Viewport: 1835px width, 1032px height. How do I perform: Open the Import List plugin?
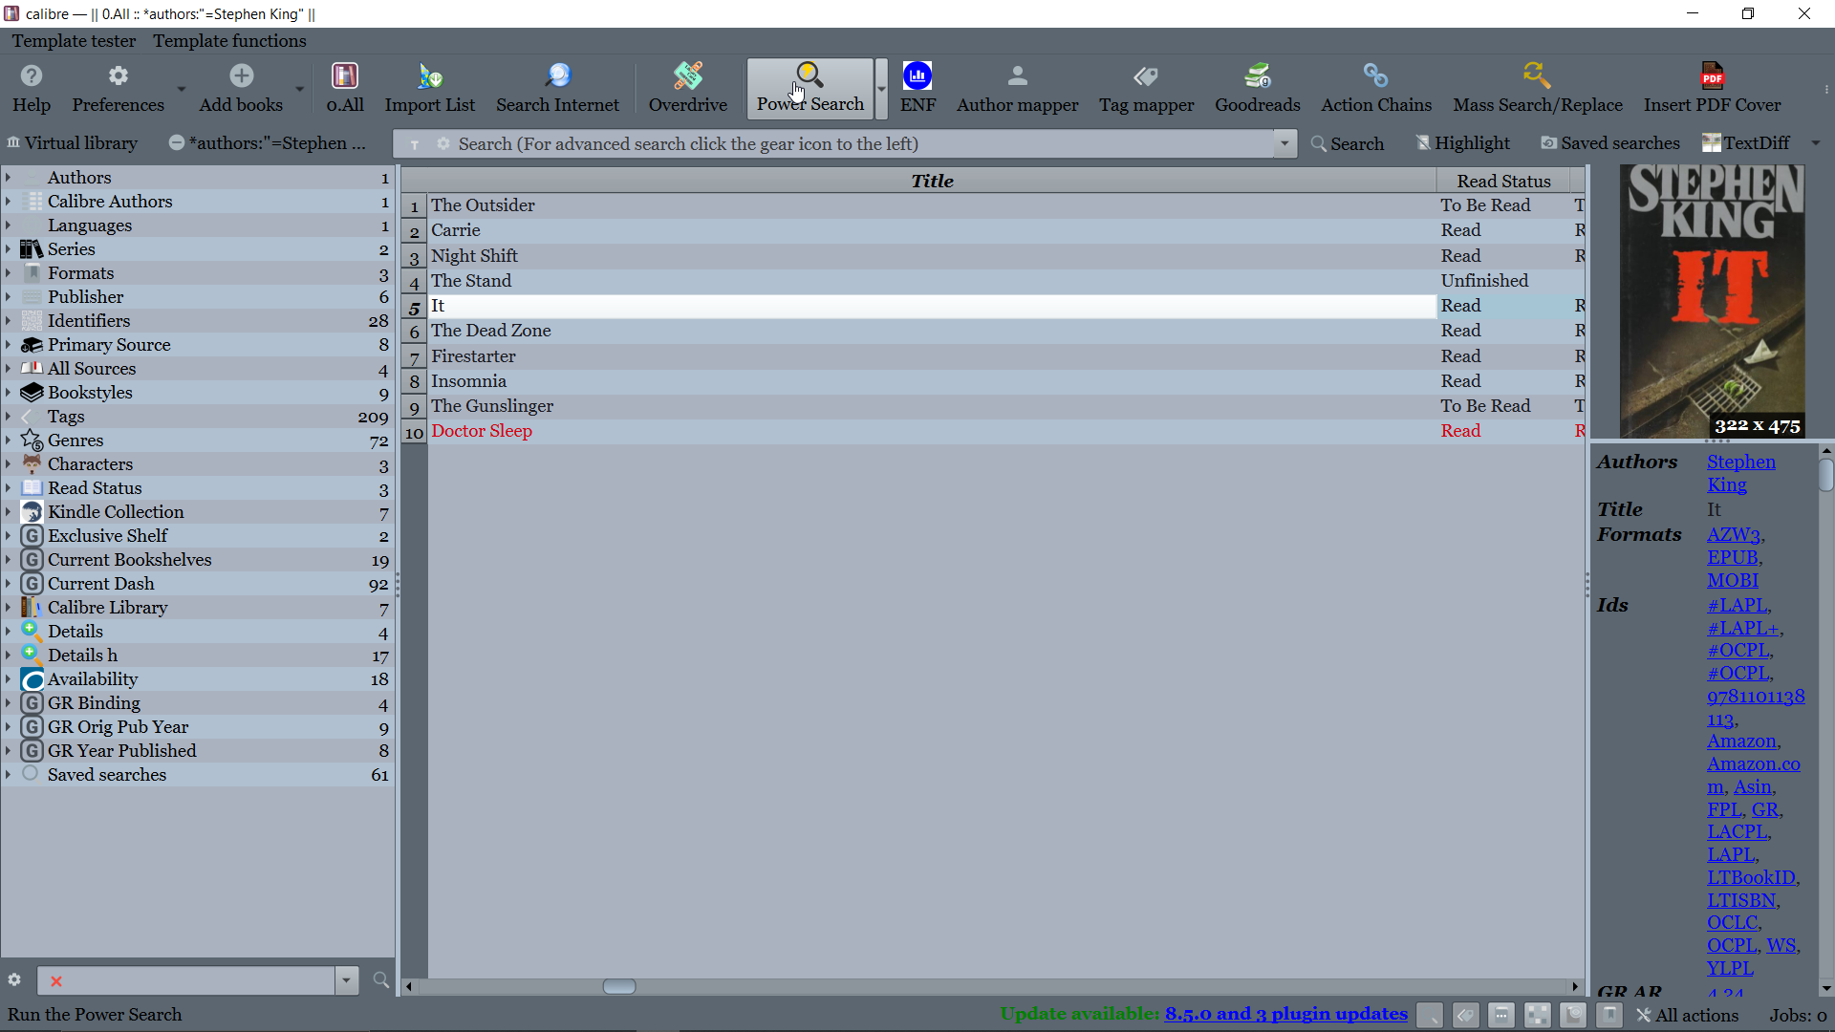click(429, 88)
